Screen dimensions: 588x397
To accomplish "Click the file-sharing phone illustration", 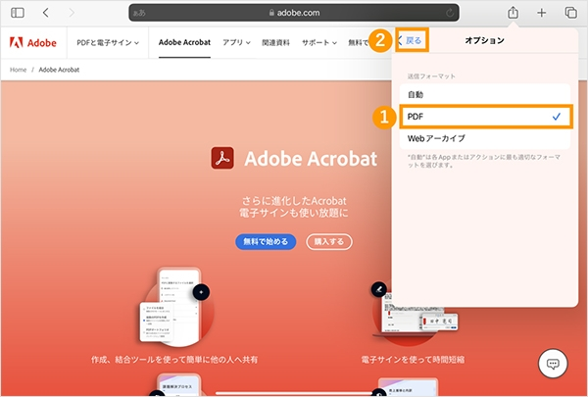I will point(176,307).
